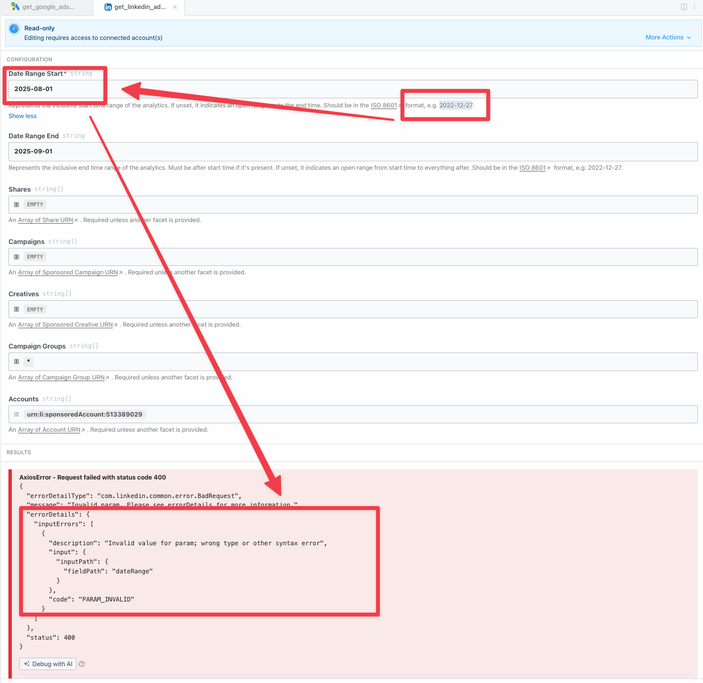The image size is (703, 683).
Task: Click the info icon in the Read-only banner
Action: [14, 29]
